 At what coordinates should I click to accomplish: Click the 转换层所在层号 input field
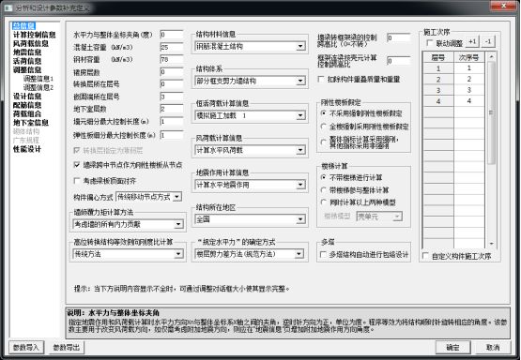[x=172, y=84]
